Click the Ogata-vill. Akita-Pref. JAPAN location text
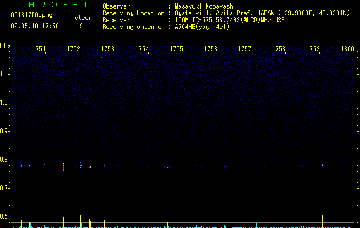The image size is (360, 228). coord(224,13)
